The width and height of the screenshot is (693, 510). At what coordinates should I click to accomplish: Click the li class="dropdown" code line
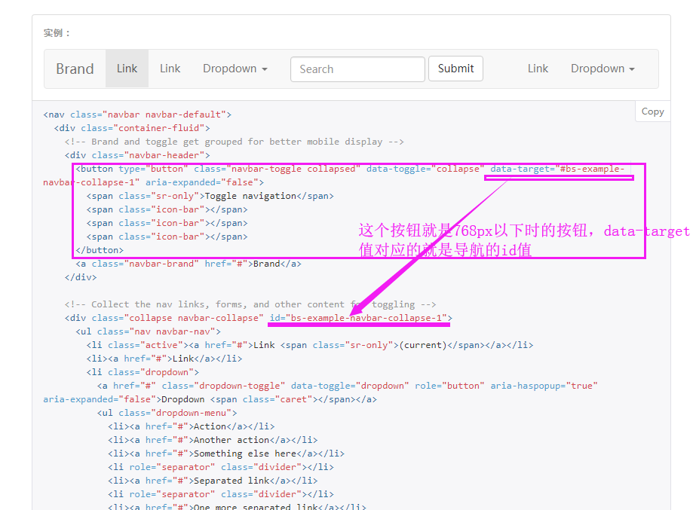(143, 372)
